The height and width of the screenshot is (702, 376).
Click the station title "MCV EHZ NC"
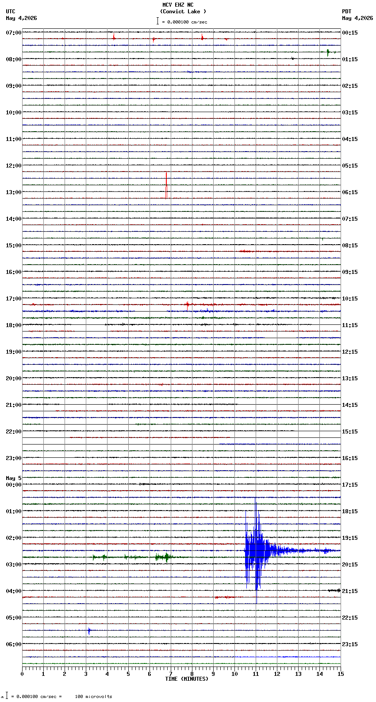pyautogui.click(x=178, y=5)
